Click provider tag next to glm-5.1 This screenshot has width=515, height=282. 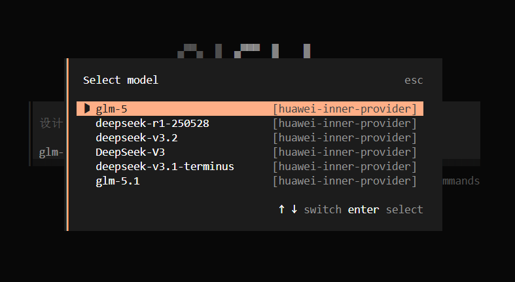pos(345,181)
